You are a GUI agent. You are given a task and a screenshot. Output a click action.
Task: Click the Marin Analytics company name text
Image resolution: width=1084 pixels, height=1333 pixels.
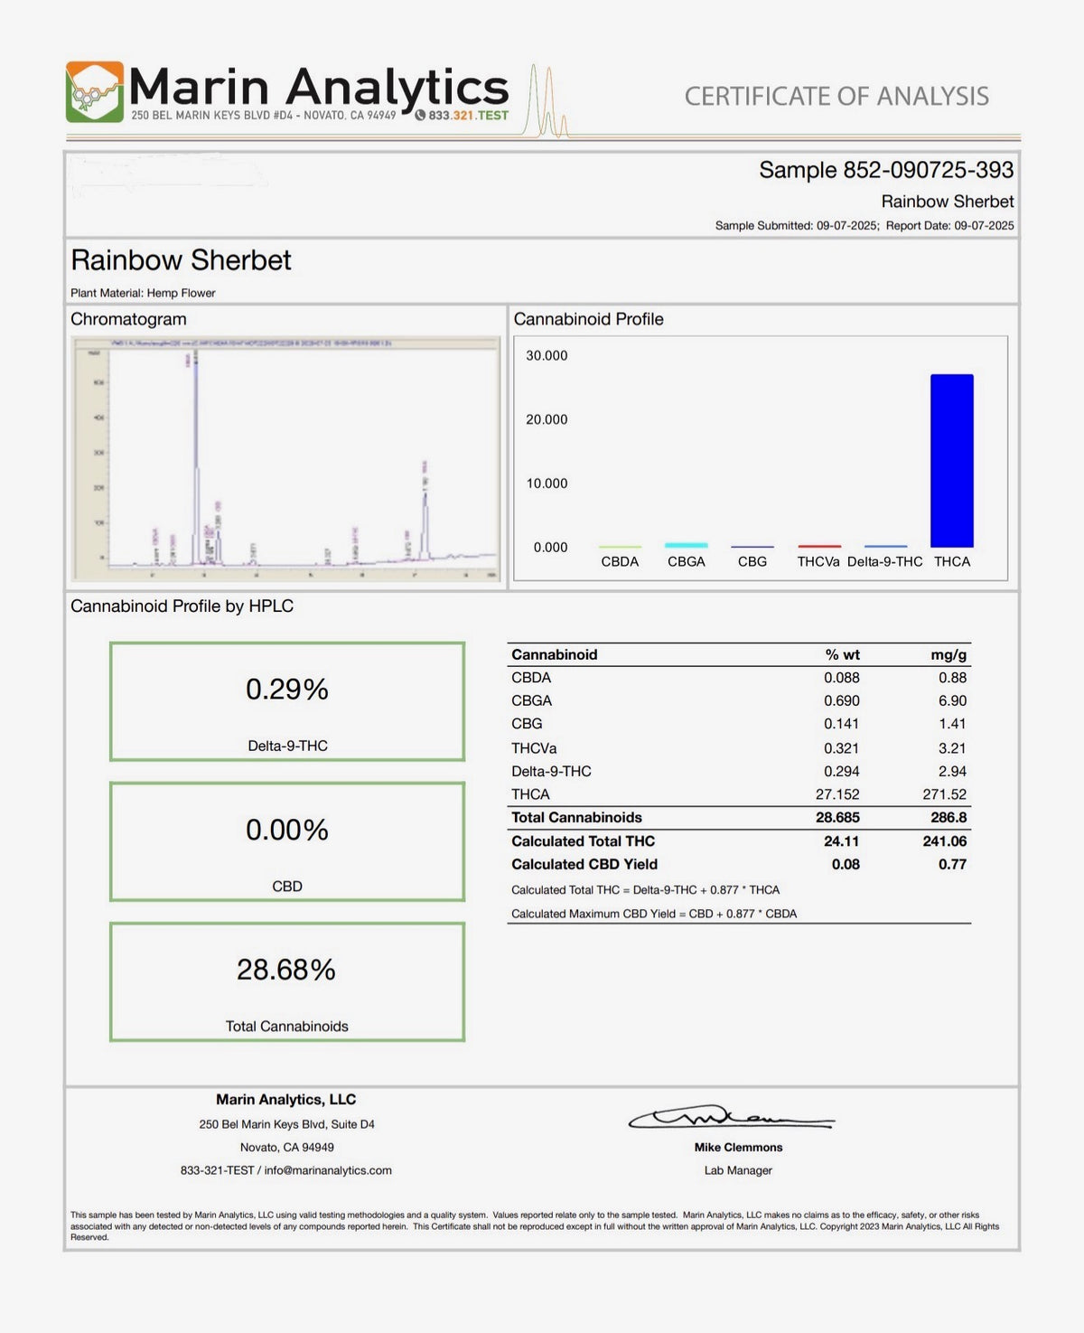(318, 87)
